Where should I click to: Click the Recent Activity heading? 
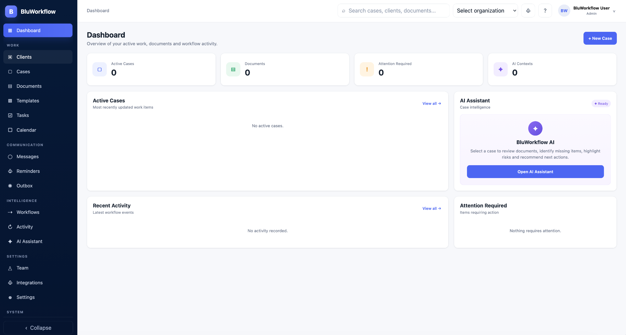pyautogui.click(x=112, y=206)
